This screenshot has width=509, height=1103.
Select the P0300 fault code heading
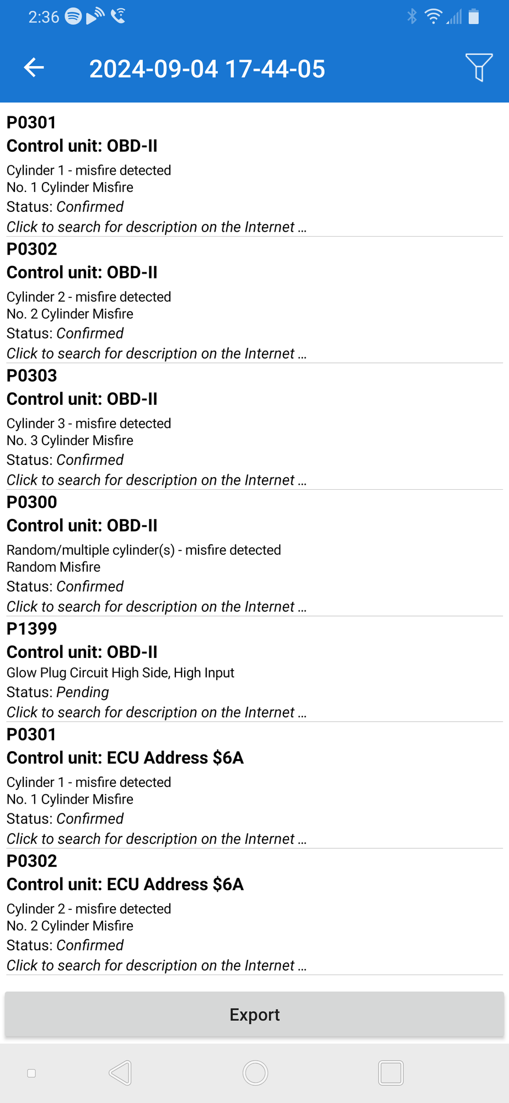32,502
